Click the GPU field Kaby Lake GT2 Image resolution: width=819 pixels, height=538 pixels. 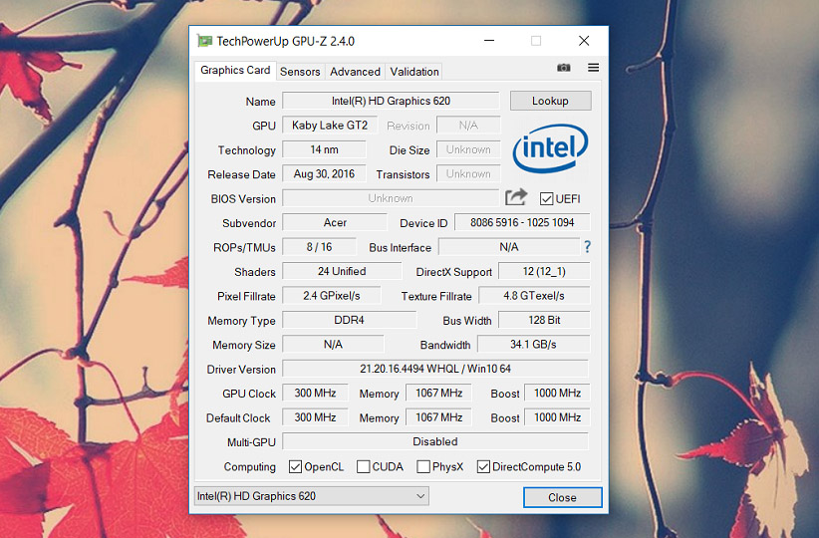click(x=330, y=126)
